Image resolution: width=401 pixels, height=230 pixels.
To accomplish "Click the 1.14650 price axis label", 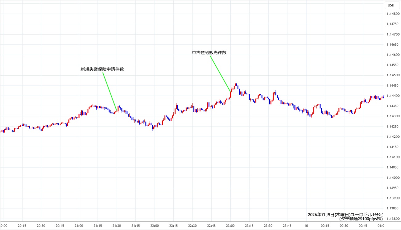I will 393,44.
